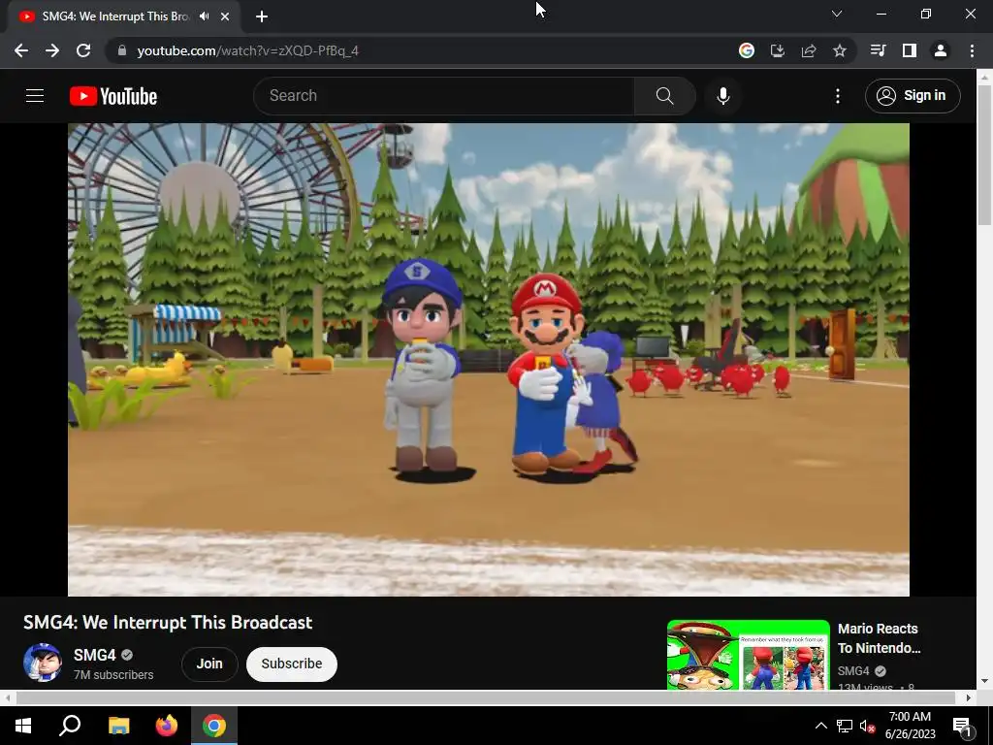Open media controls icon in toolbar

pos(878,50)
